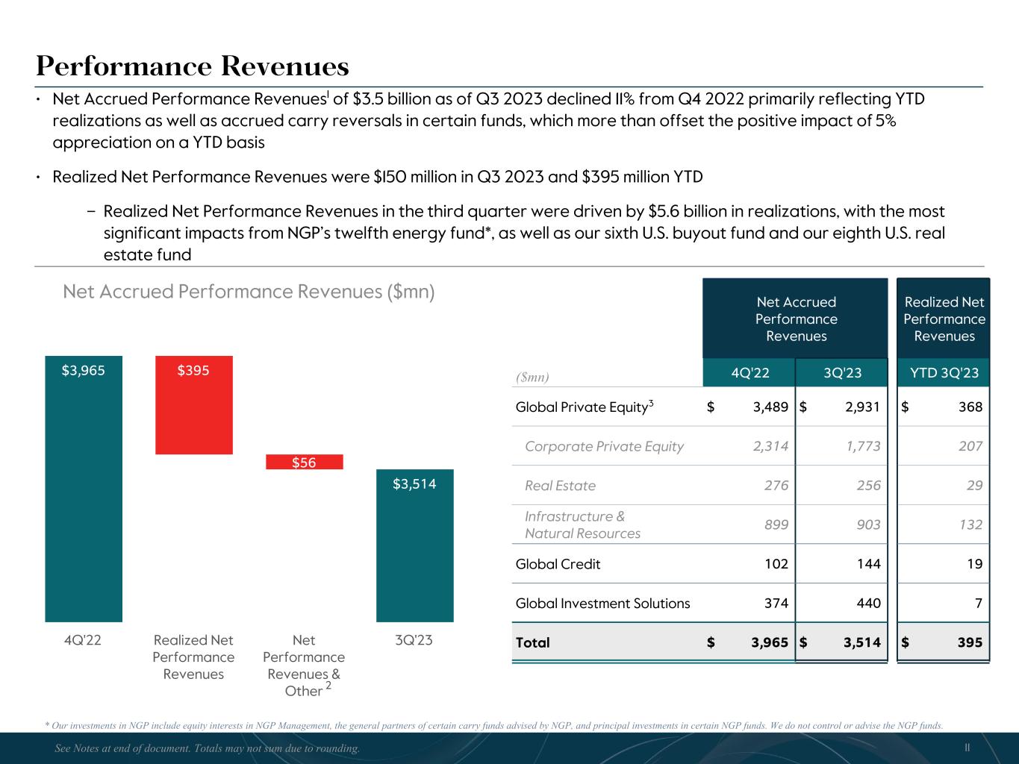Select the $3,965 teal bar for 4Q'22

coord(83,492)
